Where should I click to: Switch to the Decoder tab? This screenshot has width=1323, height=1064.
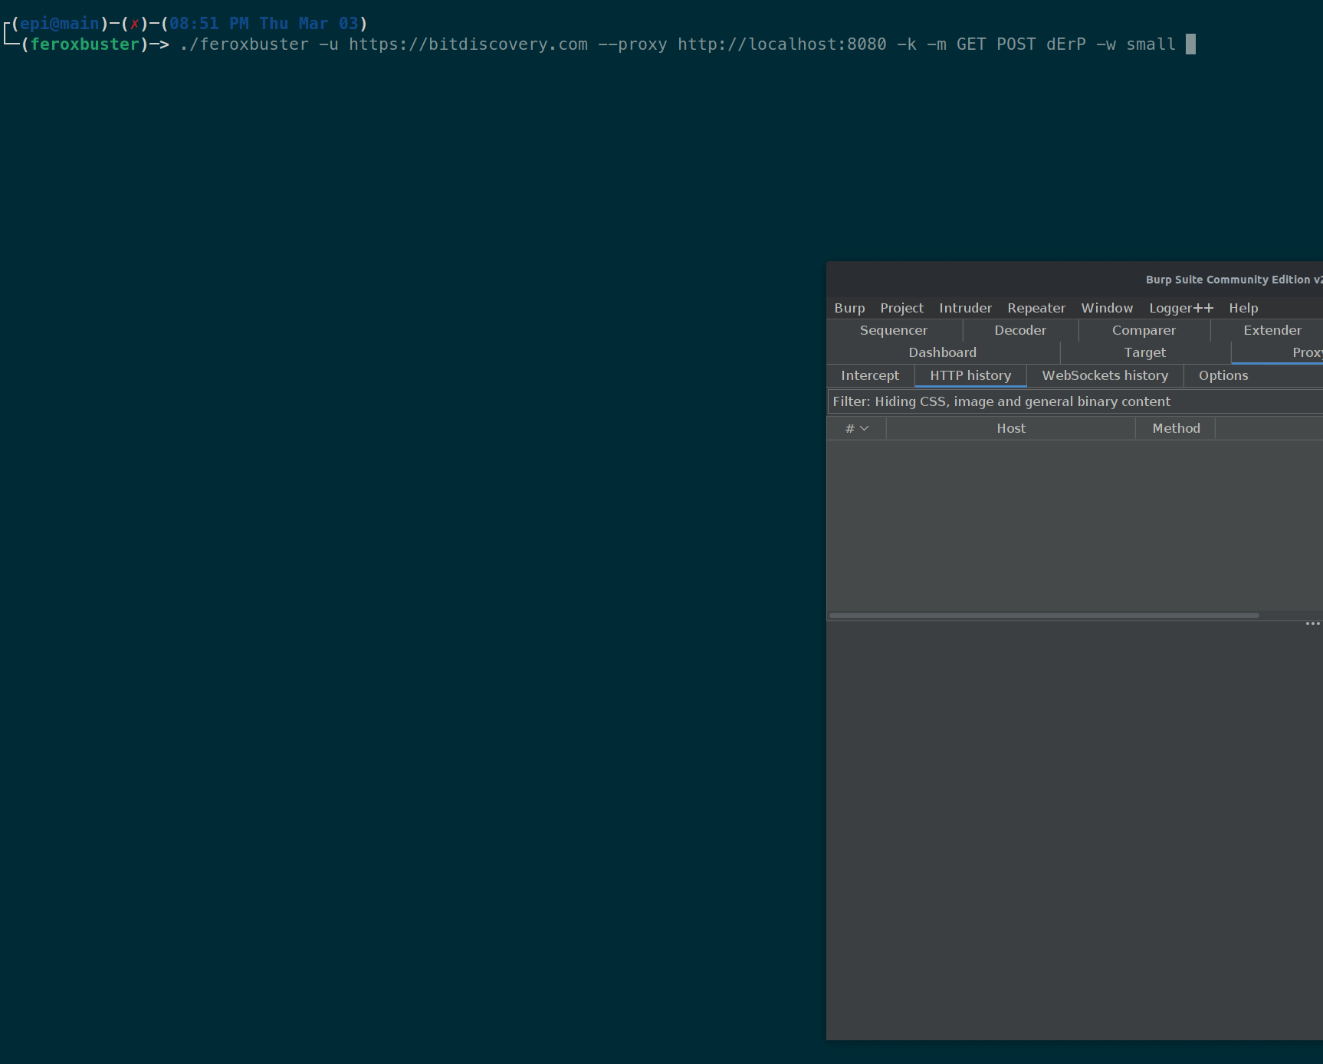click(1020, 330)
